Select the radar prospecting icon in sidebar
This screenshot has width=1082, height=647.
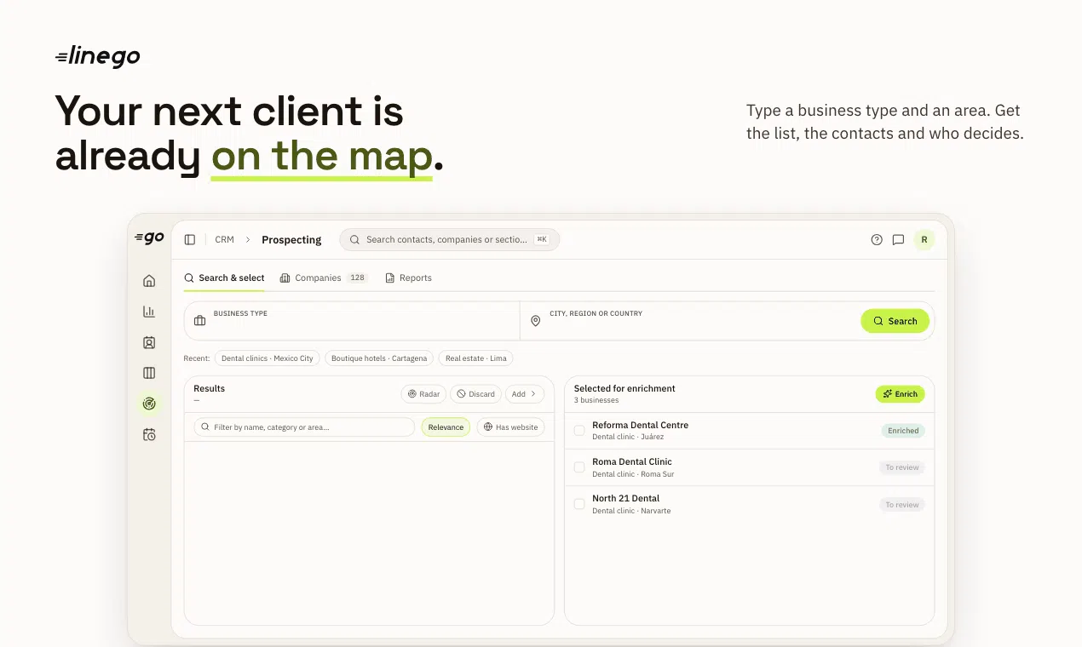(x=149, y=404)
